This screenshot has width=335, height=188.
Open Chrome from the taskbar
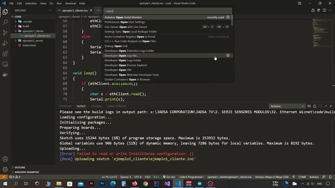[x=146, y=183]
